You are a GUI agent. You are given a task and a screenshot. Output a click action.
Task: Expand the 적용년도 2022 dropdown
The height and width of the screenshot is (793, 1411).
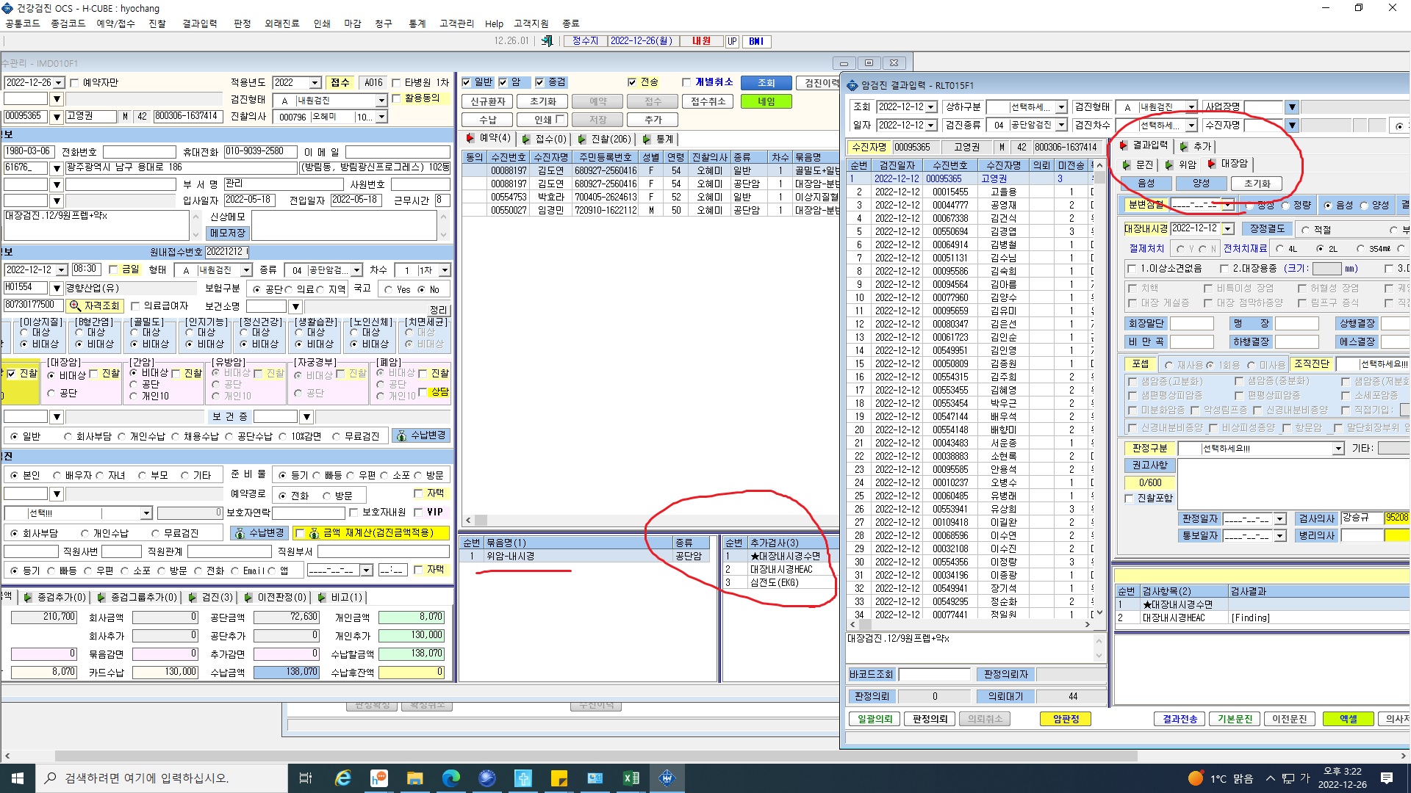click(x=315, y=83)
